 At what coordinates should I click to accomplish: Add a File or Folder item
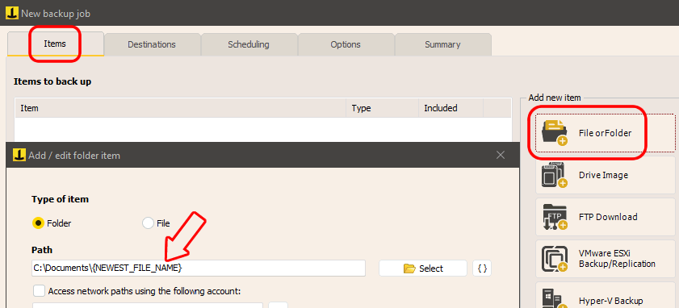click(x=605, y=133)
